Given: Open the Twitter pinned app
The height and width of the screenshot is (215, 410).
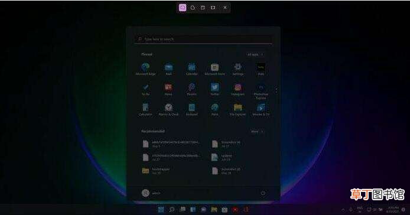Looking at the screenshot, I should (x=214, y=89).
